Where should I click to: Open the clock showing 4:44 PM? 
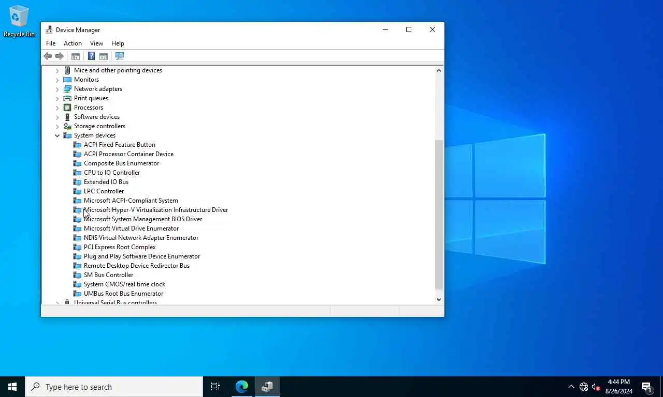point(619,387)
